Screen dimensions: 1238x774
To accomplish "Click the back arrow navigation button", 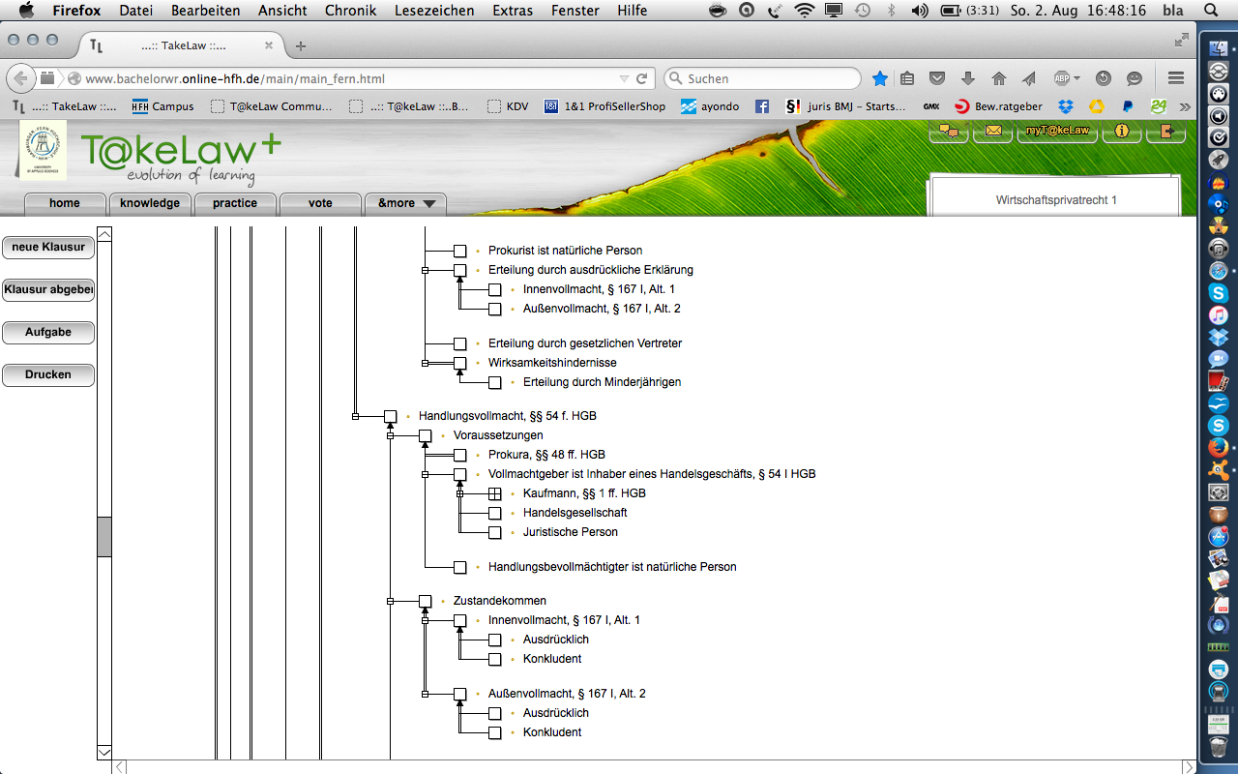I will click(x=20, y=78).
